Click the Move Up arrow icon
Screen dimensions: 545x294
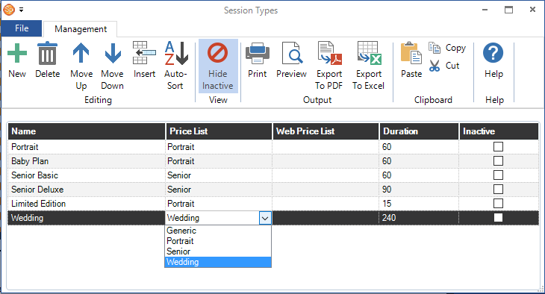click(x=81, y=53)
